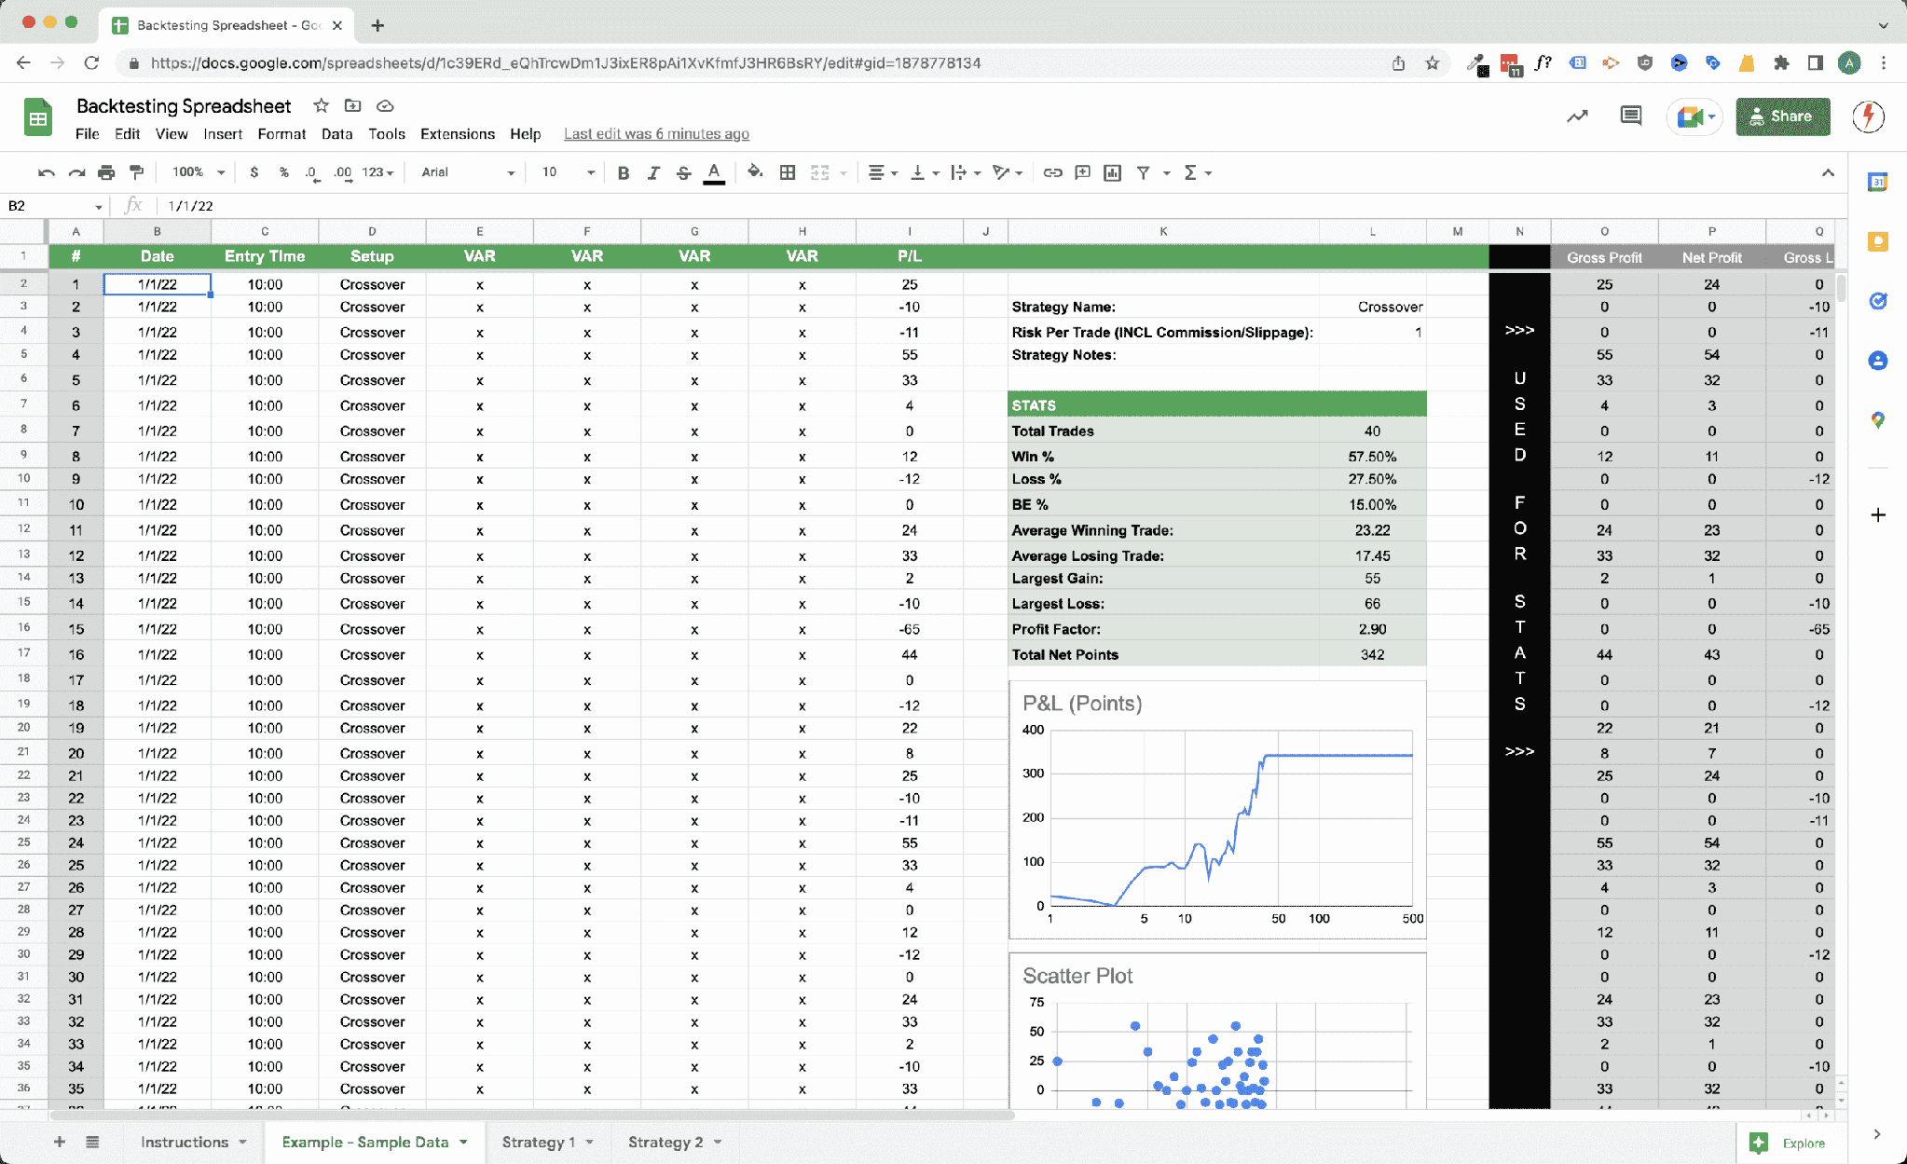Open the Example - Sample Data tab menu
The image size is (1907, 1164).
coord(463,1142)
